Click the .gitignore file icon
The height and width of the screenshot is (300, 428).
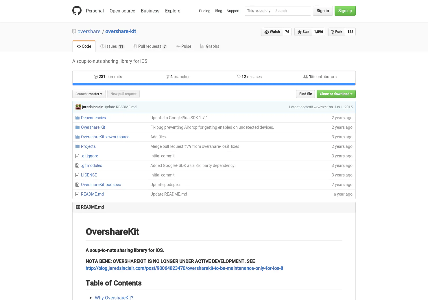[x=77, y=156]
